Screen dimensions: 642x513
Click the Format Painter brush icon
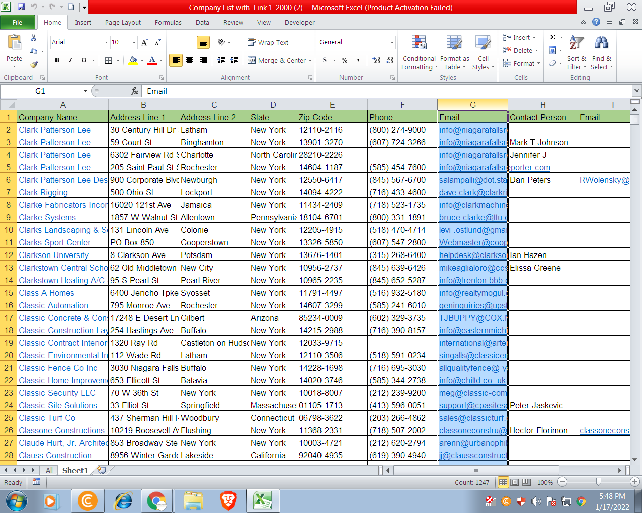click(x=34, y=64)
